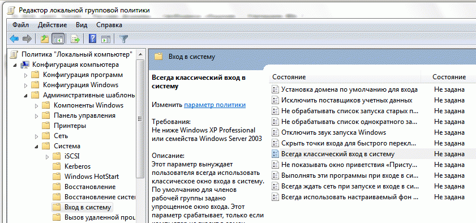Collapse the Конфигурация компьютера node

15,65
